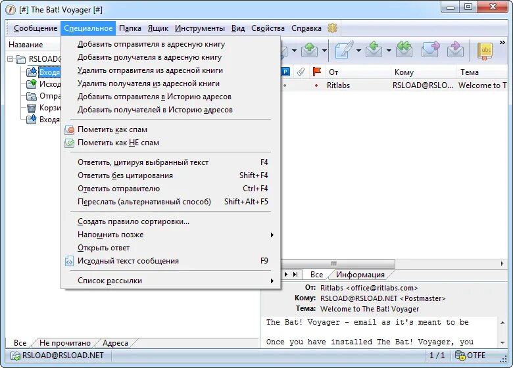The image size is (513, 368).
Task: Create a new message with quill icon
Action: tap(344, 50)
